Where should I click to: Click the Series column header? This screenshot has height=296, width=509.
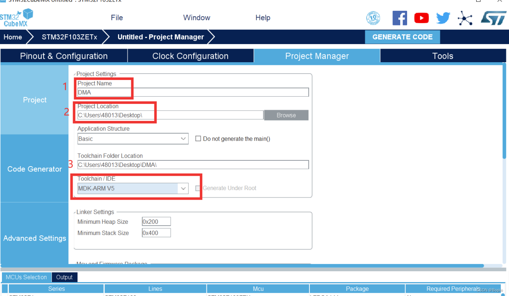click(56, 289)
